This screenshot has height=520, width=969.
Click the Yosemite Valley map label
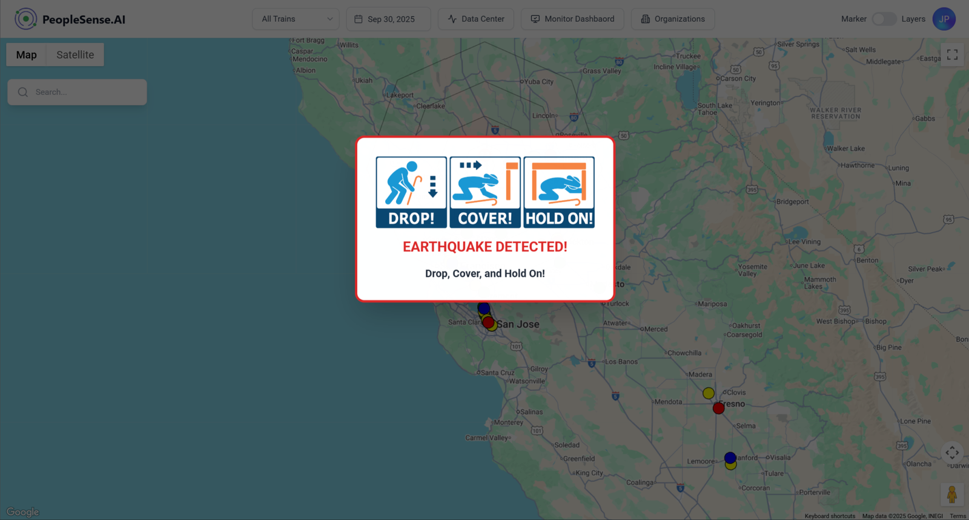[753, 270]
